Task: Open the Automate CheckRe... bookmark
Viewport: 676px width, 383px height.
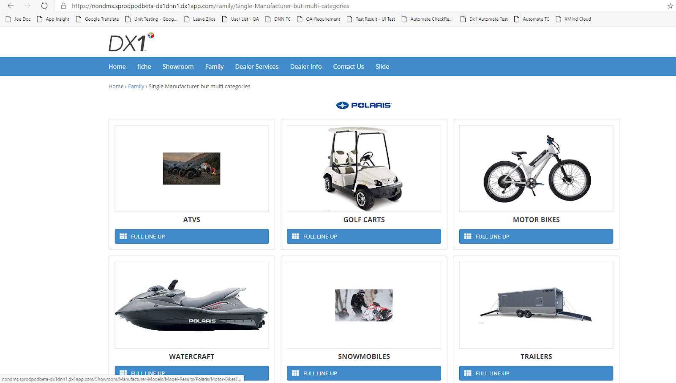Action: click(x=427, y=19)
